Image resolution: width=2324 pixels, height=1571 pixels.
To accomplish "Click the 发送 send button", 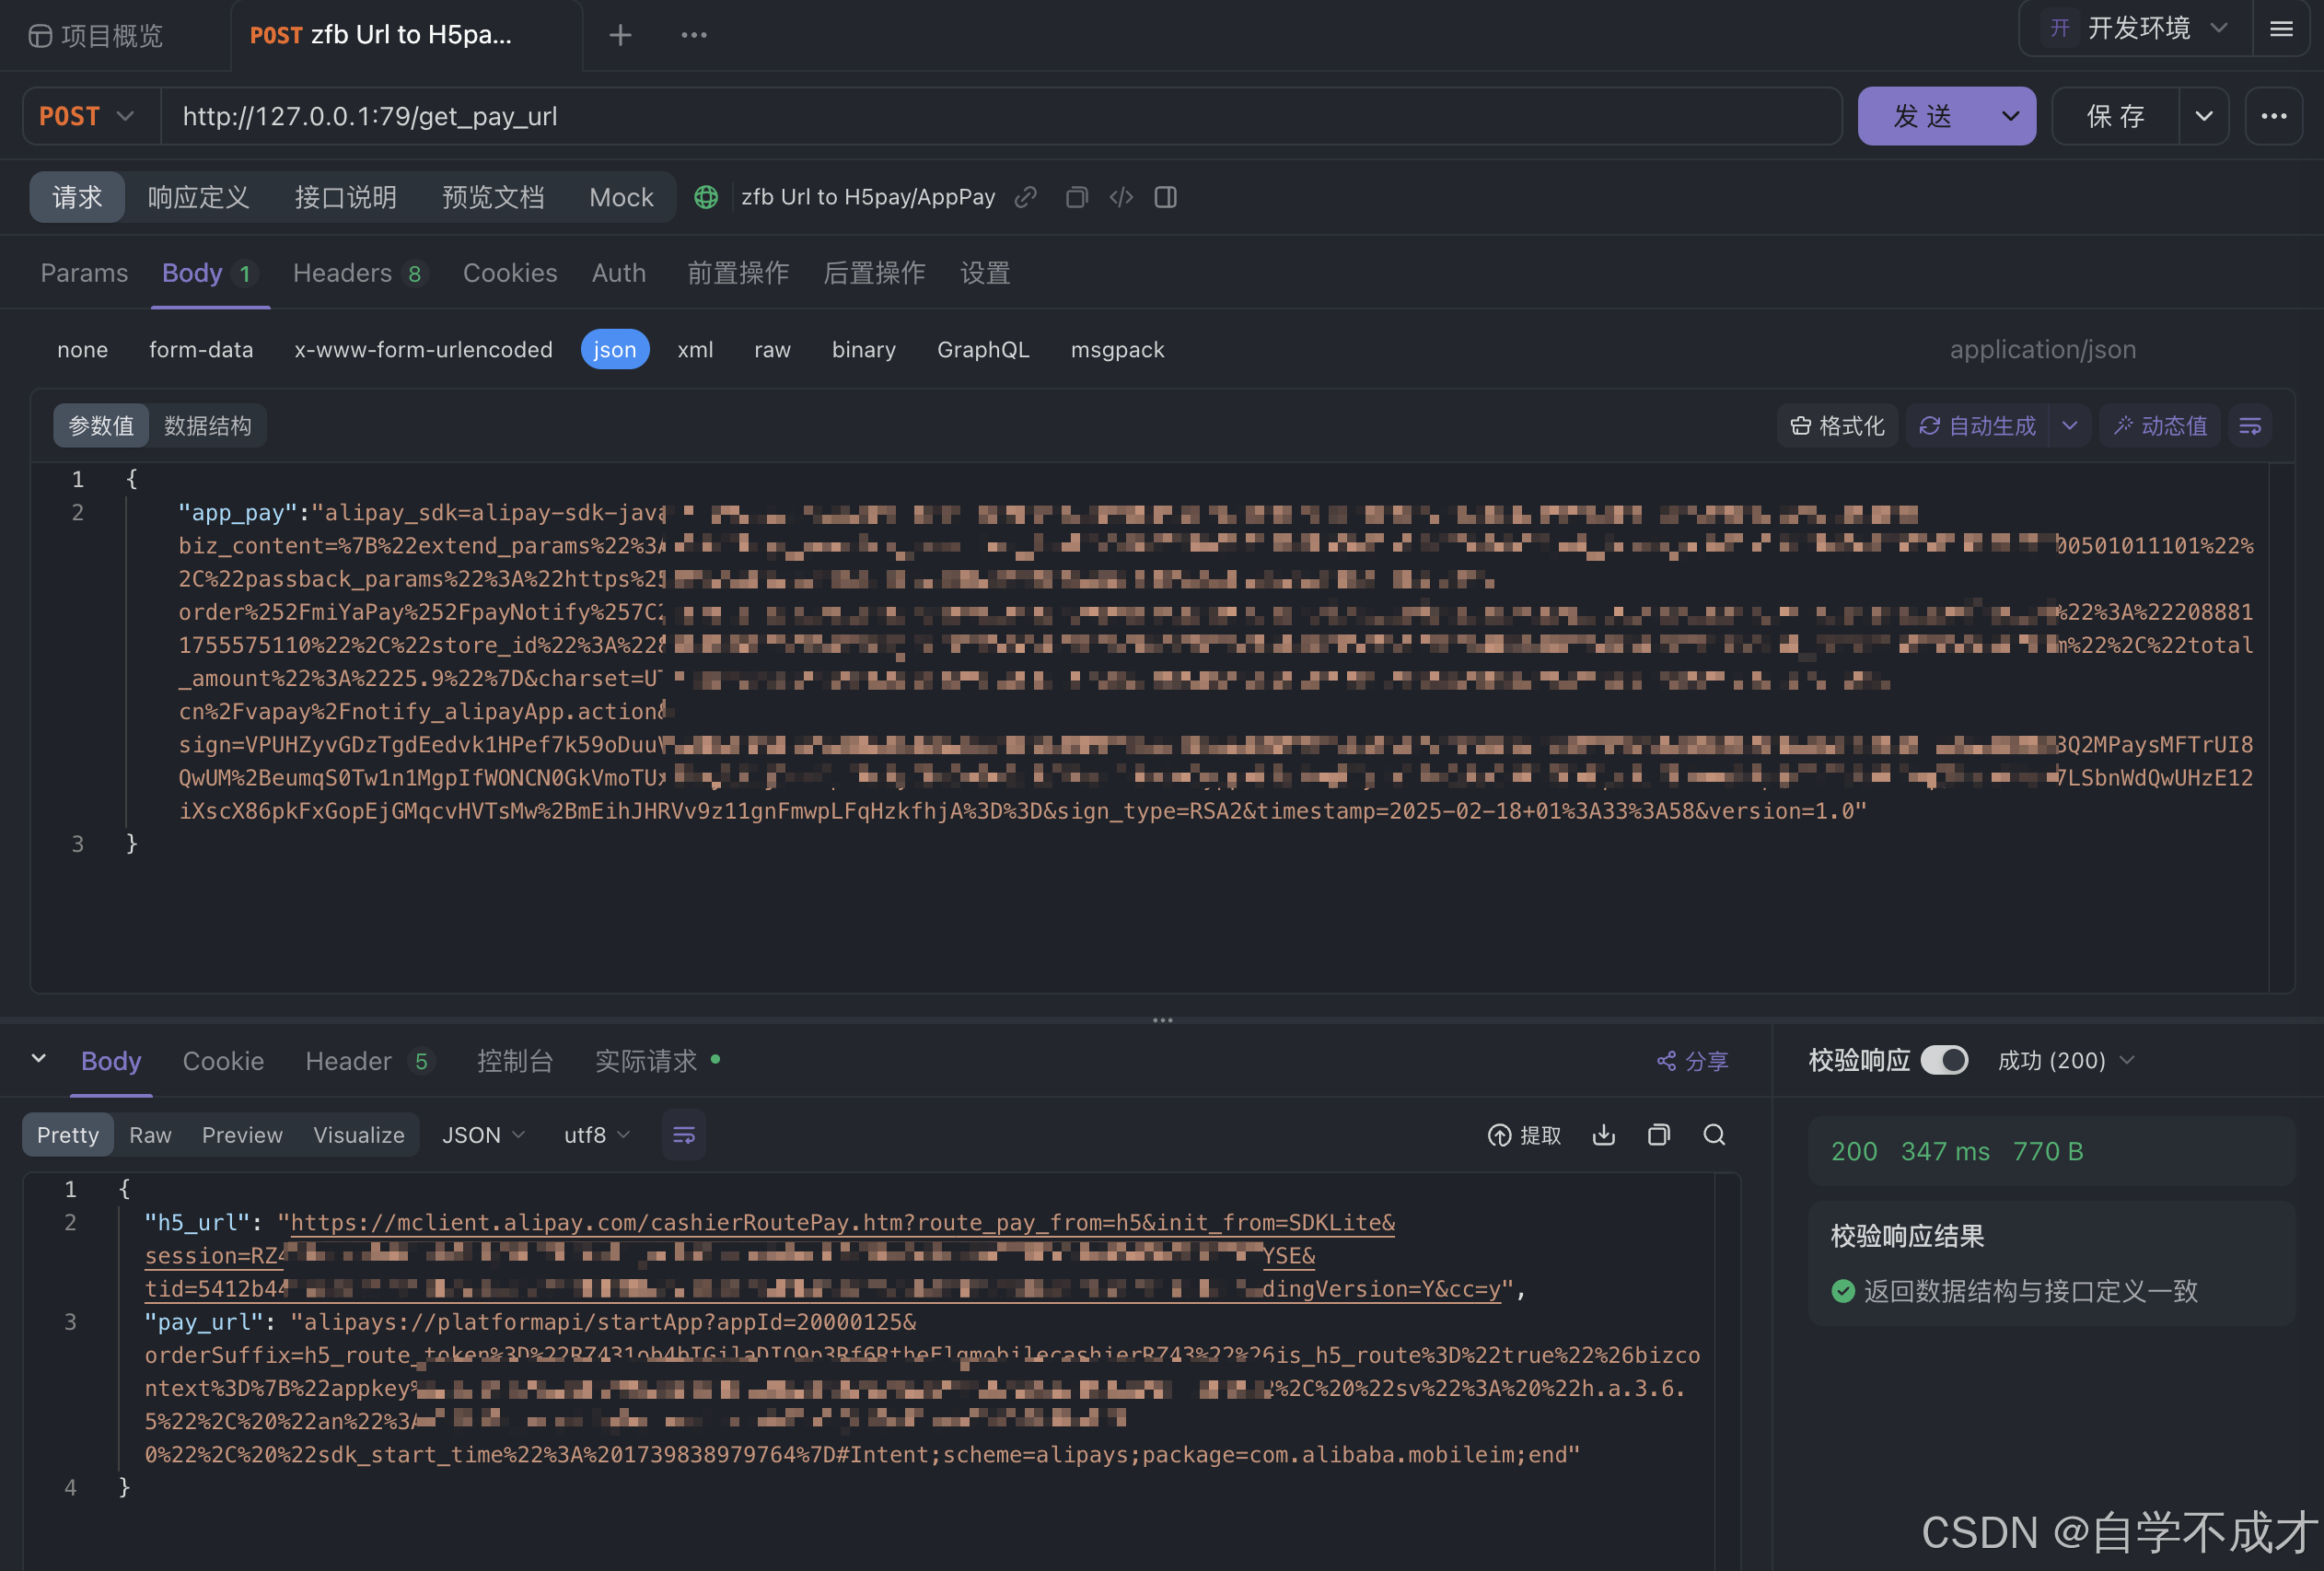I will pyautogui.click(x=1922, y=116).
